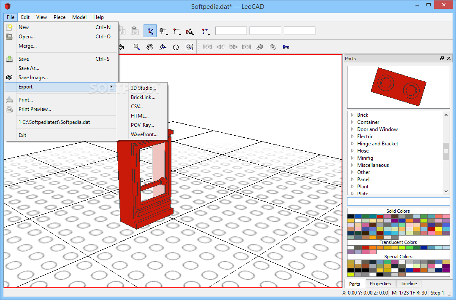Export to POV-Ray...
The image size is (456, 300).
click(141, 125)
